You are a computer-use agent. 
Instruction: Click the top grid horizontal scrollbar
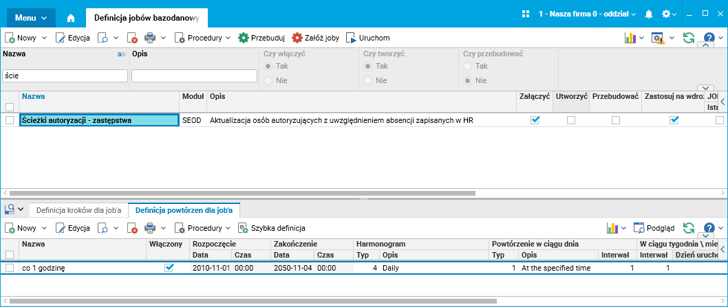[242, 193]
